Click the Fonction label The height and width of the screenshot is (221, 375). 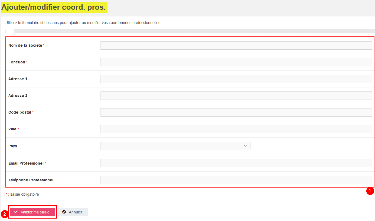pyautogui.click(x=17, y=62)
